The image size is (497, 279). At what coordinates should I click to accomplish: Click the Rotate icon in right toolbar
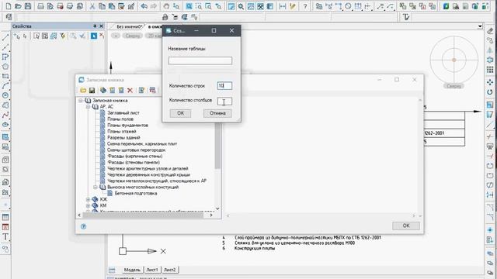click(490, 92)
